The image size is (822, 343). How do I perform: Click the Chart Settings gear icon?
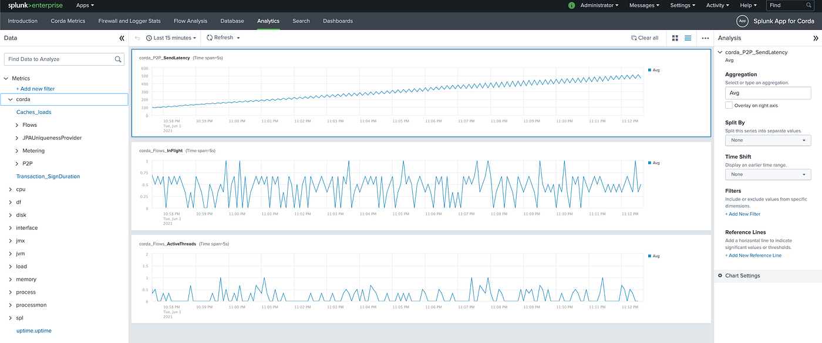coord(720,275)
